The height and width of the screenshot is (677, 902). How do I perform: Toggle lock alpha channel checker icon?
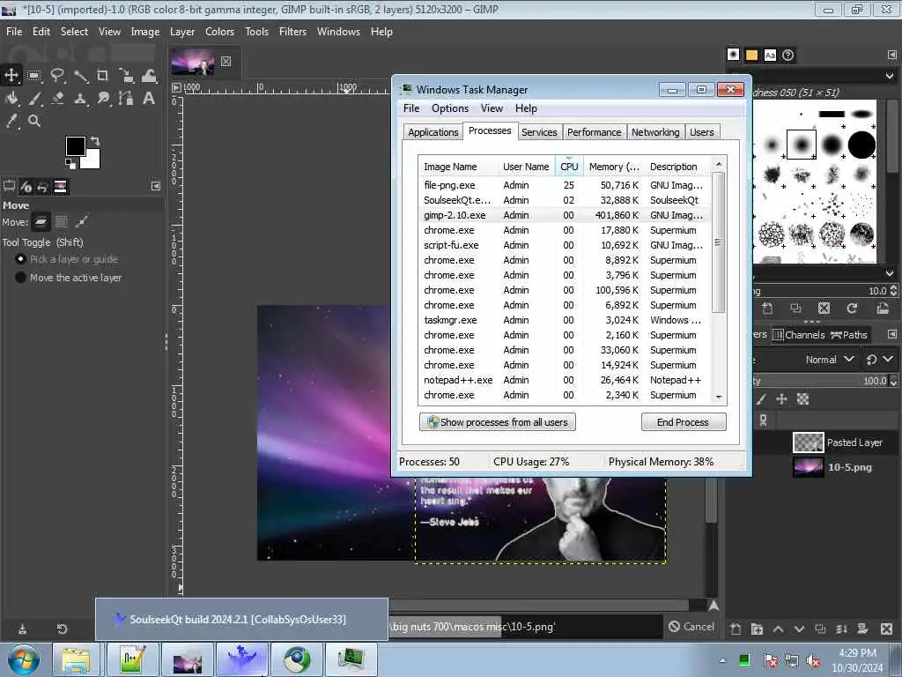802,399
